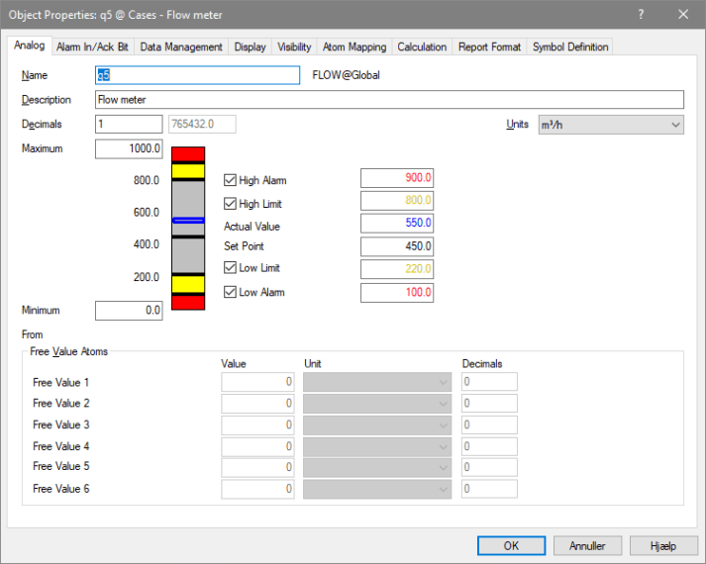Go to the Symbol Definition tab
The width and height of the screenshot is (706, 564).
point(570,47)
